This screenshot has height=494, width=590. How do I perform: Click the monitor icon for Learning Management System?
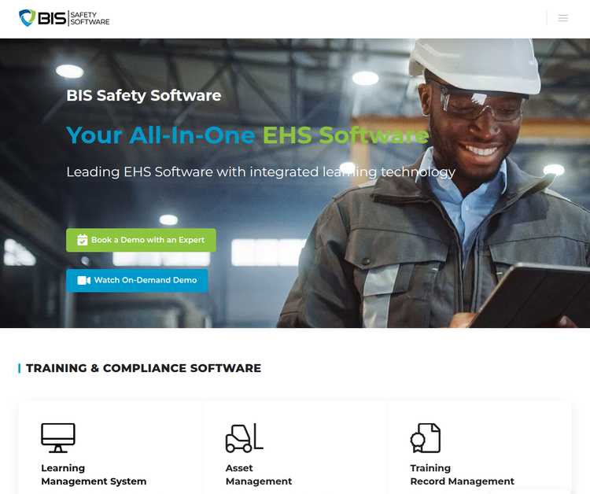pyautogui.click(x=58, y=438)
